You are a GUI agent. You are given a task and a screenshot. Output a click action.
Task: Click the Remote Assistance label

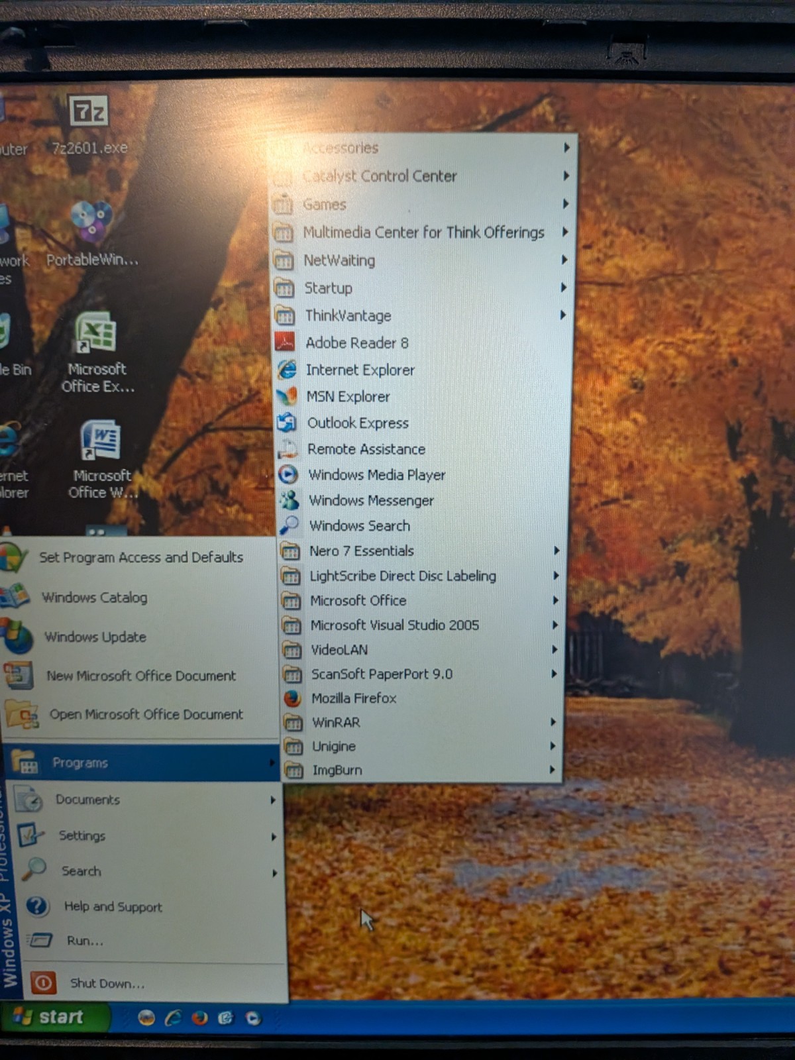366,449
